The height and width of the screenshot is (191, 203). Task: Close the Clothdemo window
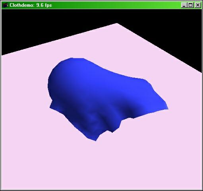(198, 5)
